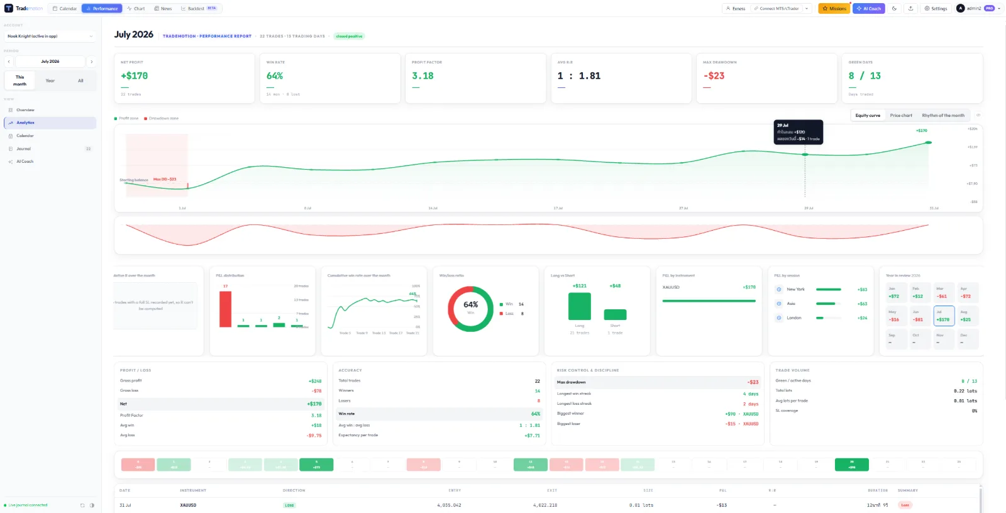The image size is (1006, 513).
Task: Switch to the Performance top tab
Action: click(x=102, y=9)
